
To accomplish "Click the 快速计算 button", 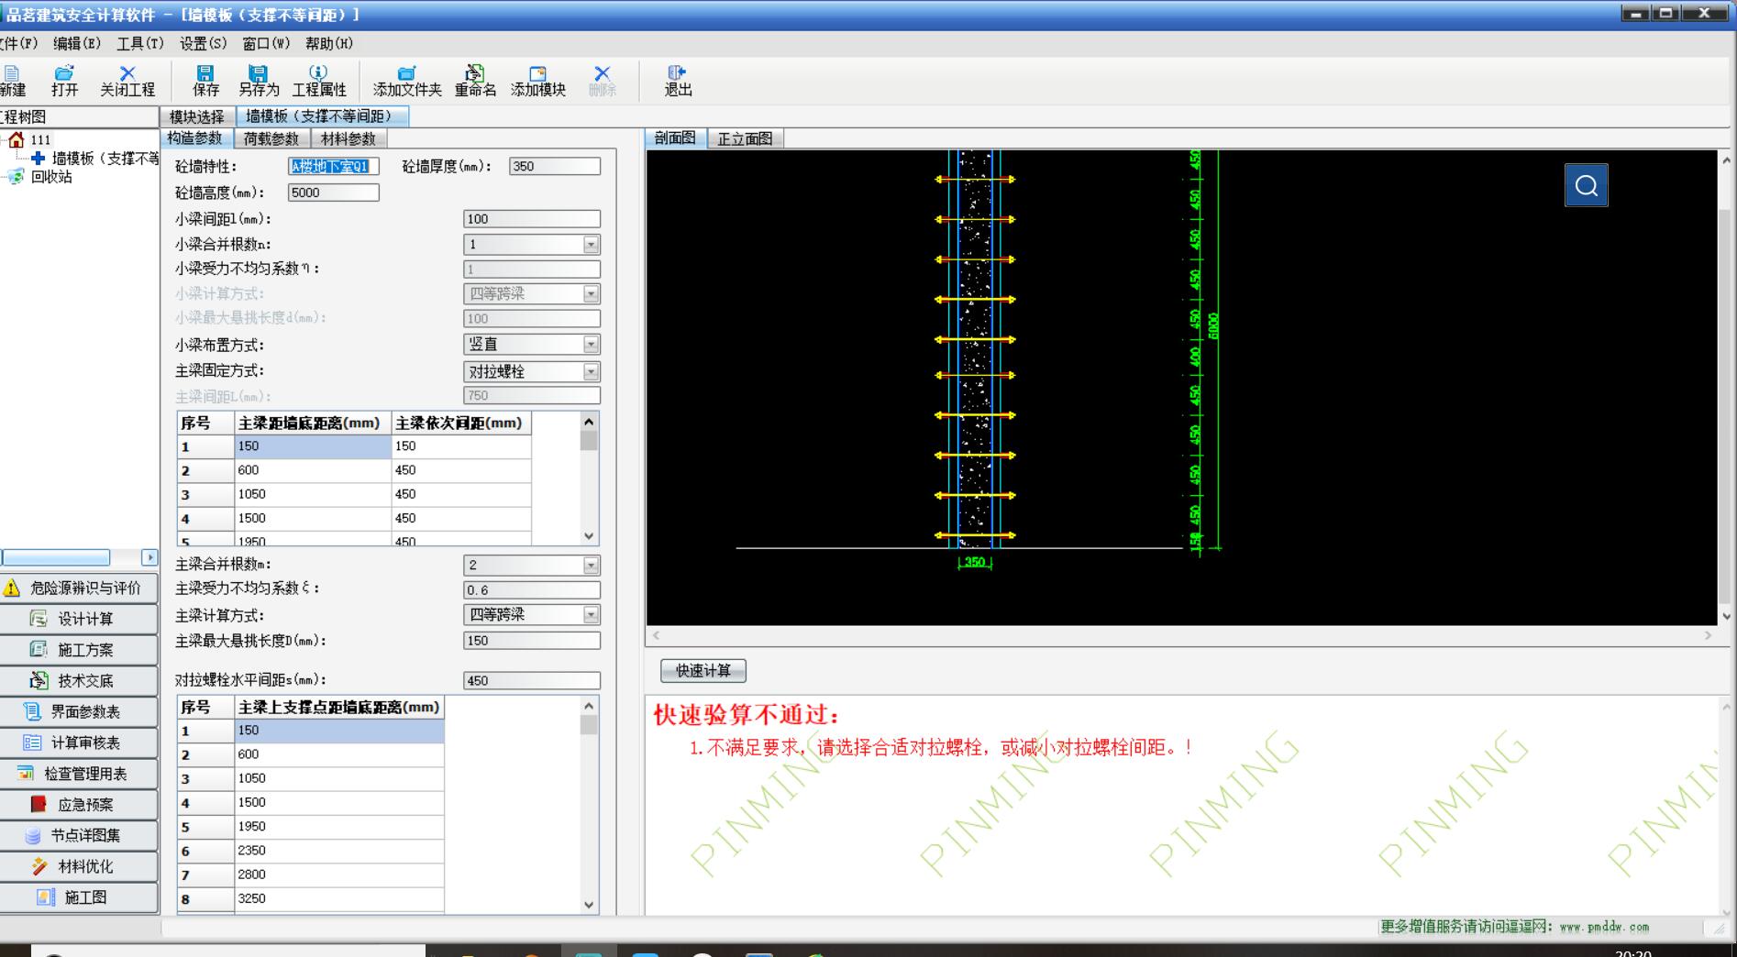I will [x=703, y=671].
